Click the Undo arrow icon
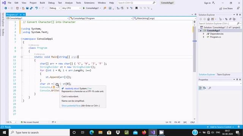The width and height of the screenshot is (243, 136). coord(36,8)
